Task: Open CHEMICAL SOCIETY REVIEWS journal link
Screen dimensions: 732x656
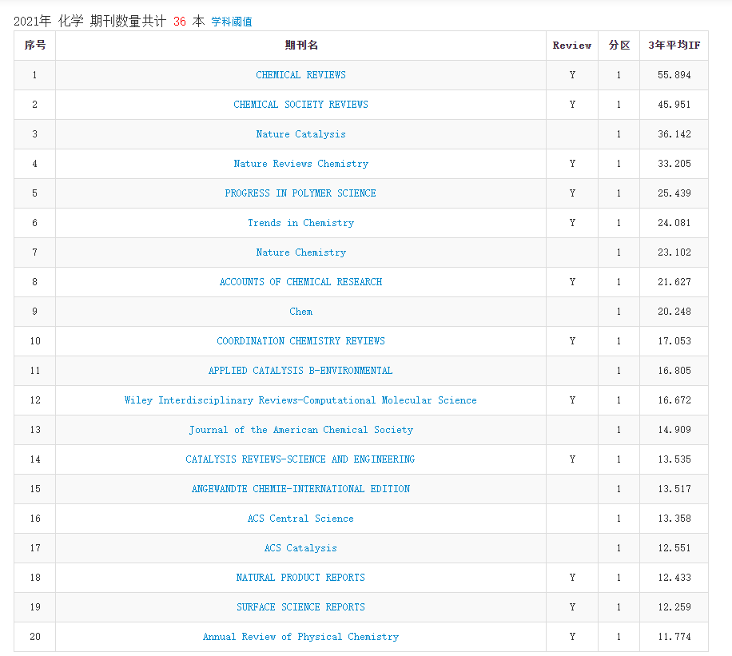Action: coord(300,104)
